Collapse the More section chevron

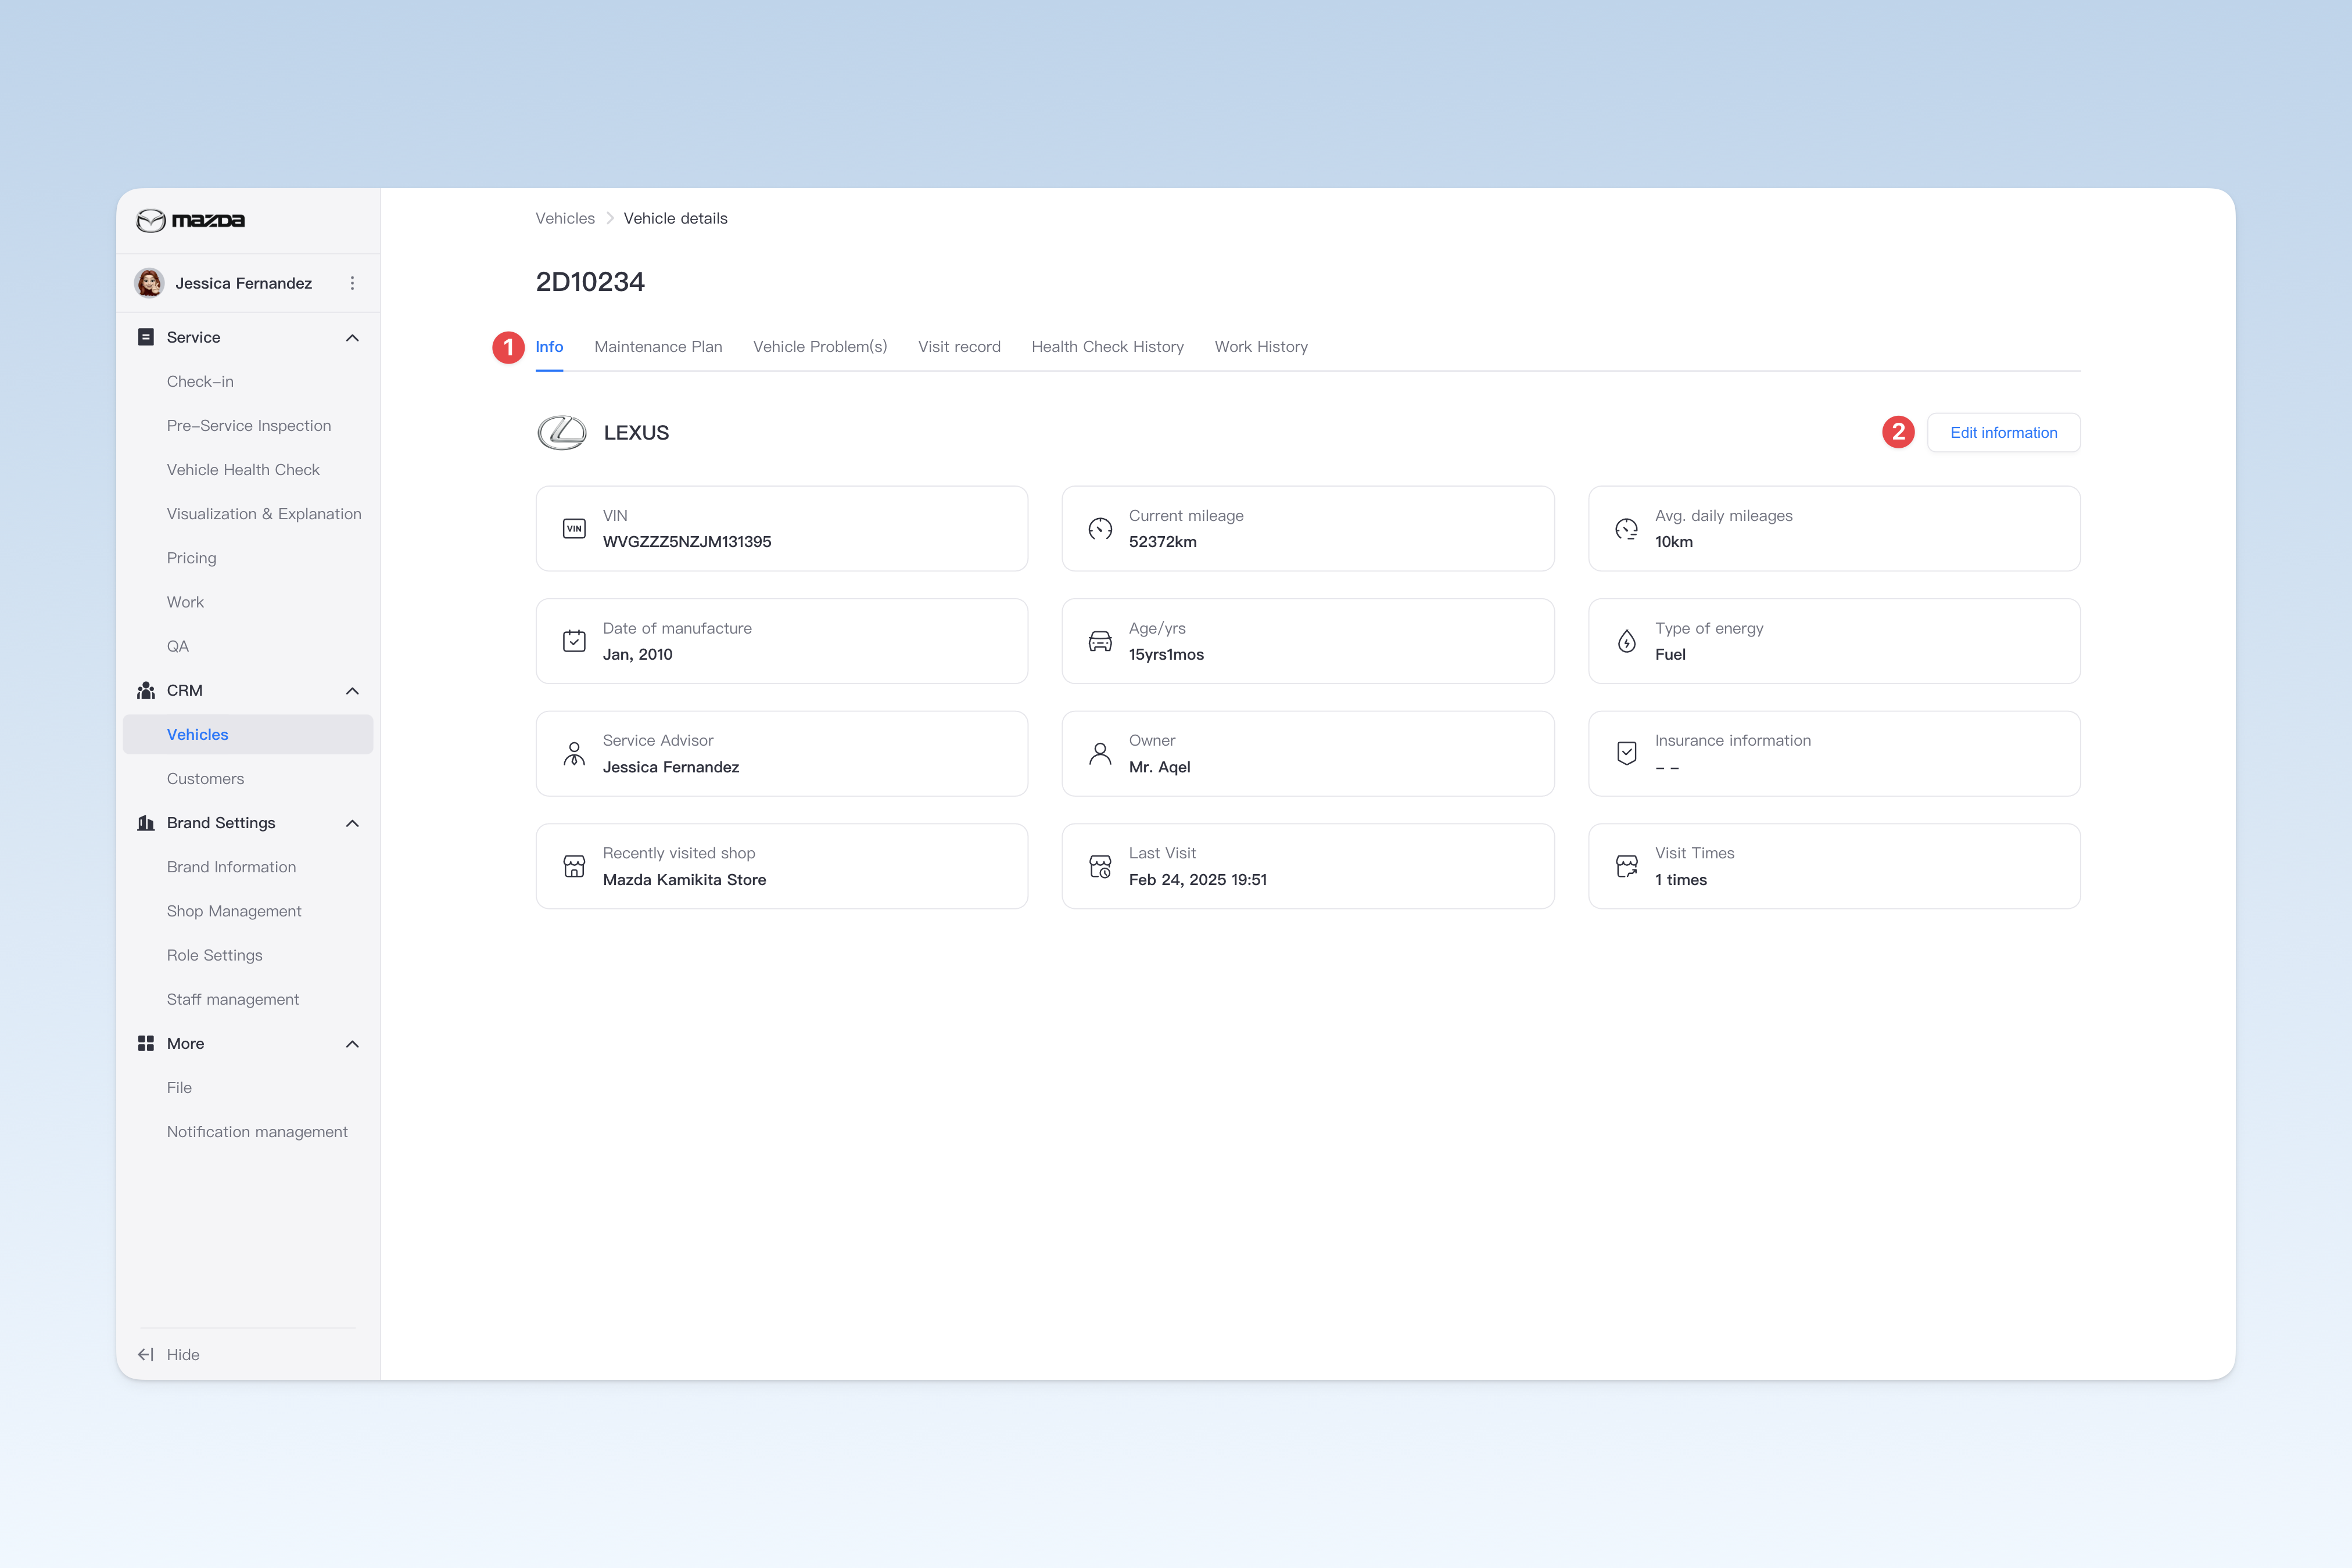click(x=352, y=1044)
